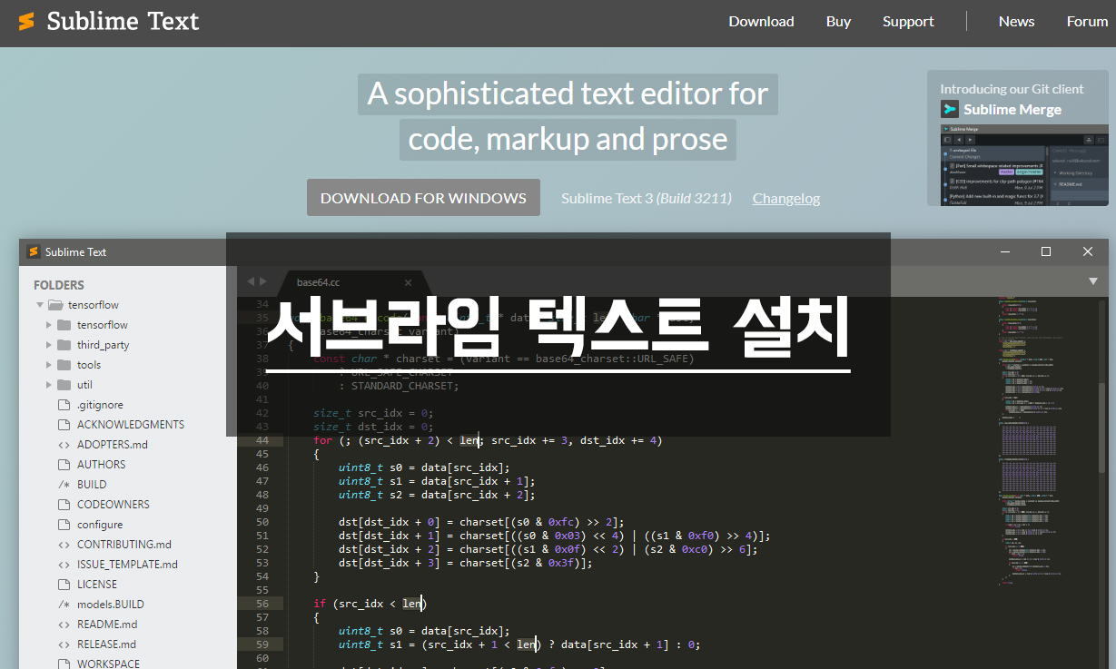This screenshot has height=669, width=1116.
Task: Click the ACKNOWLEDGMENTS file icon
Action: point(64,425)
